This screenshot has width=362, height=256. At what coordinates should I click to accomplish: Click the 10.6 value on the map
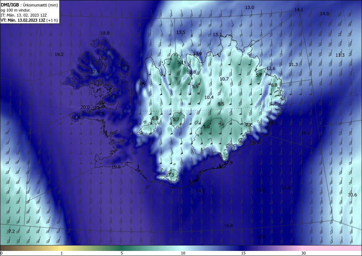point(352,195)
